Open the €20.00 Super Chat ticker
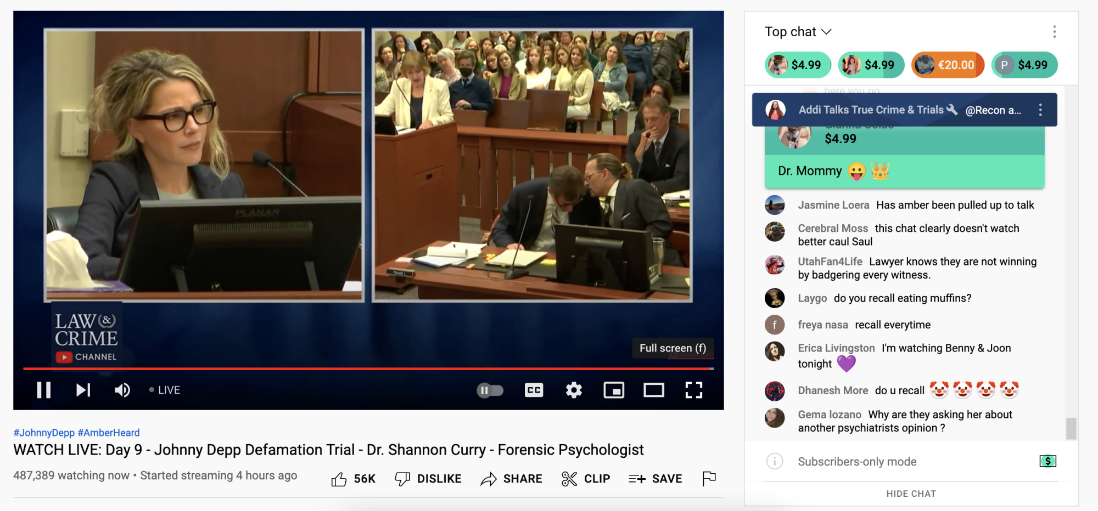 coord(948,65)
